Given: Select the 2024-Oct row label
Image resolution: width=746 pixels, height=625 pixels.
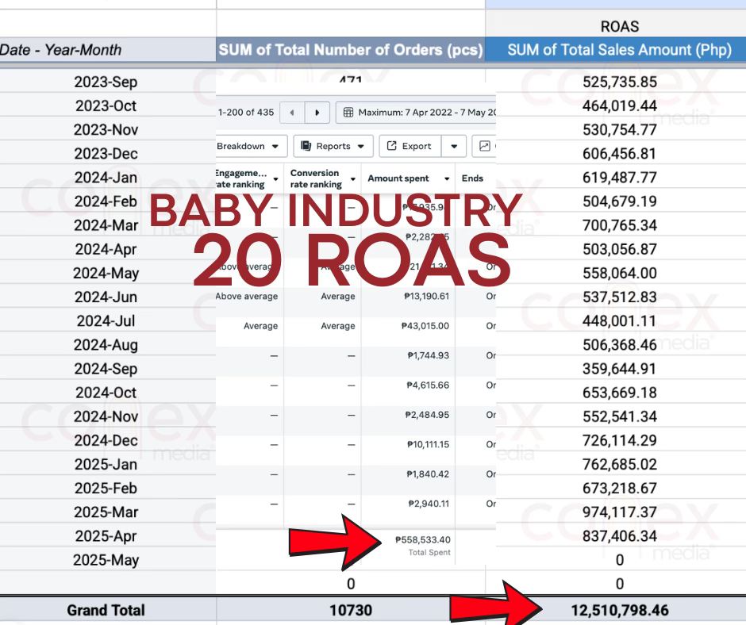Looking at the screenshot, I should pyautogui.click(x=106, y=393).
